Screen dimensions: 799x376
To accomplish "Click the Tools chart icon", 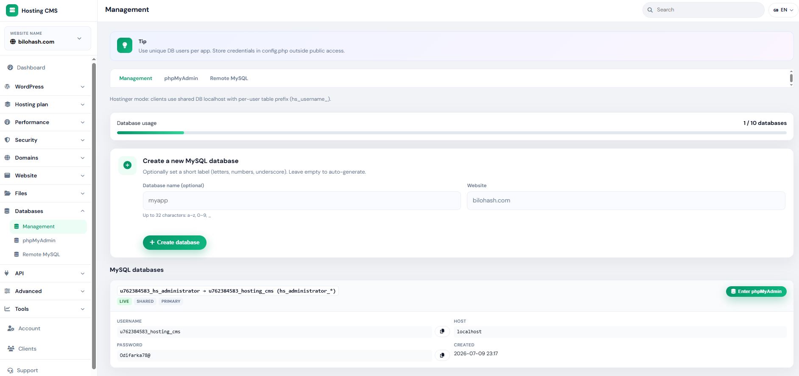I will point(7,309).
